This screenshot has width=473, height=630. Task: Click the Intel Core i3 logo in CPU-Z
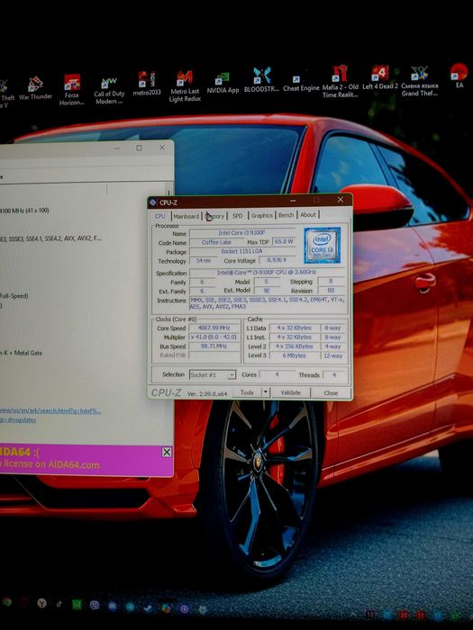click(323, 245)
